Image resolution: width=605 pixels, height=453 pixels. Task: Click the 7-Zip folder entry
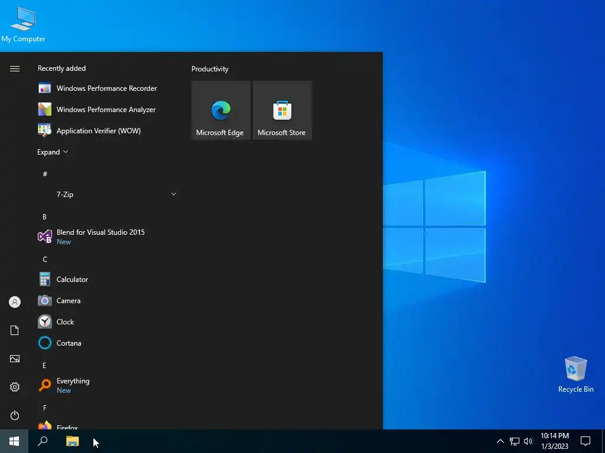tap(108, 195)
